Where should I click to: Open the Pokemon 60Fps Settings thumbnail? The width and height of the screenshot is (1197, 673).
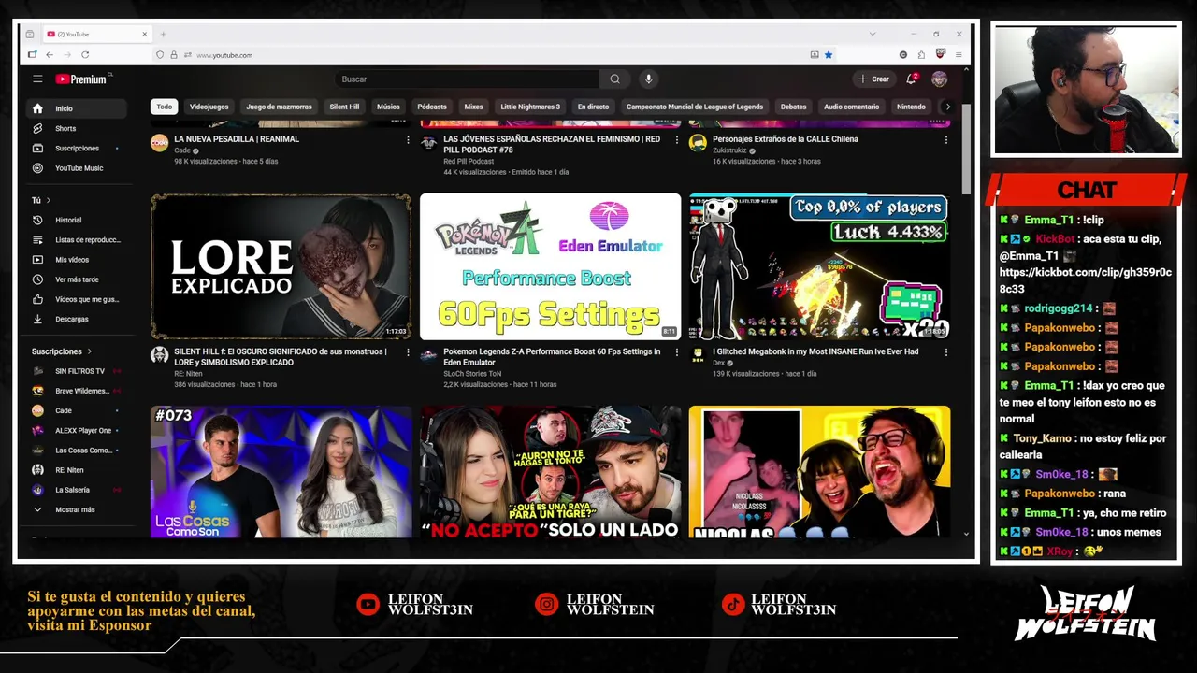(550, 266)
